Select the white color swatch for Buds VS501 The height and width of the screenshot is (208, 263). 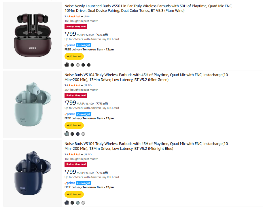tap(78, 65)
